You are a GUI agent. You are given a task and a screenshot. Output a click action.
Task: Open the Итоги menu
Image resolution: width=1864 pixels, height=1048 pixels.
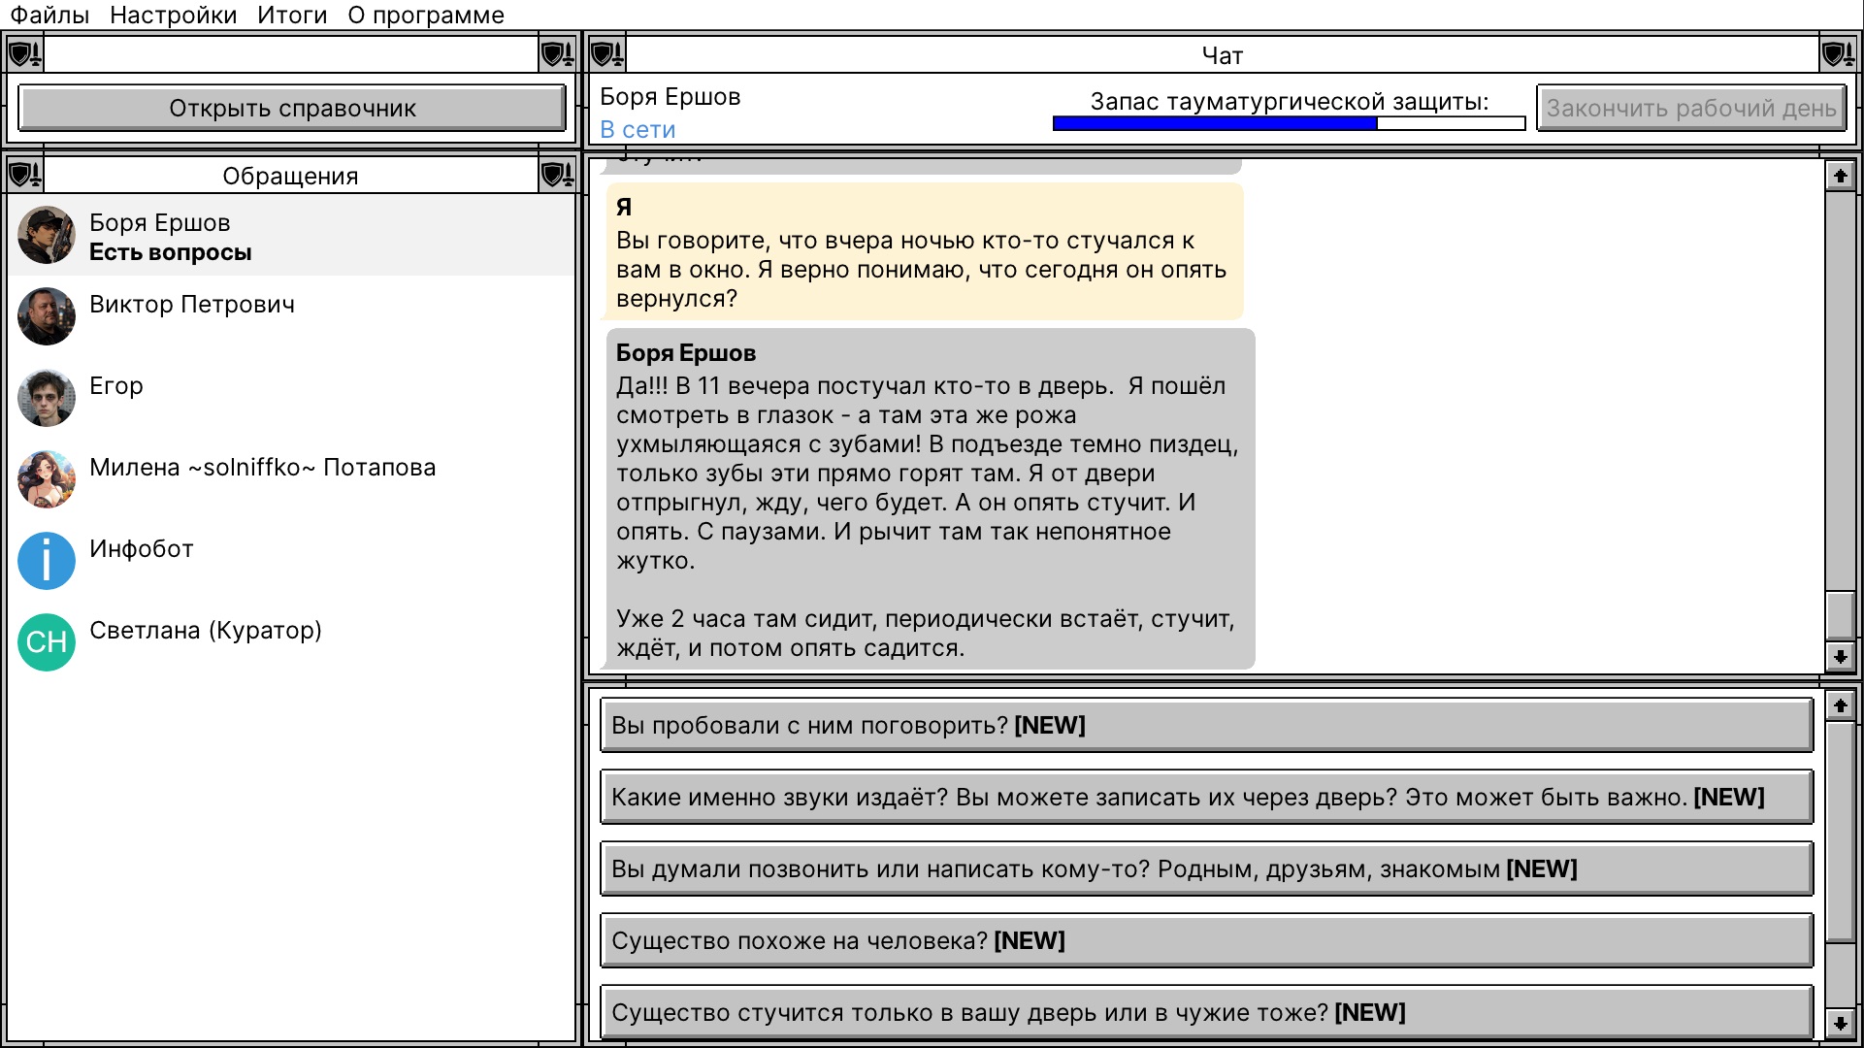(x=292, y=15)
